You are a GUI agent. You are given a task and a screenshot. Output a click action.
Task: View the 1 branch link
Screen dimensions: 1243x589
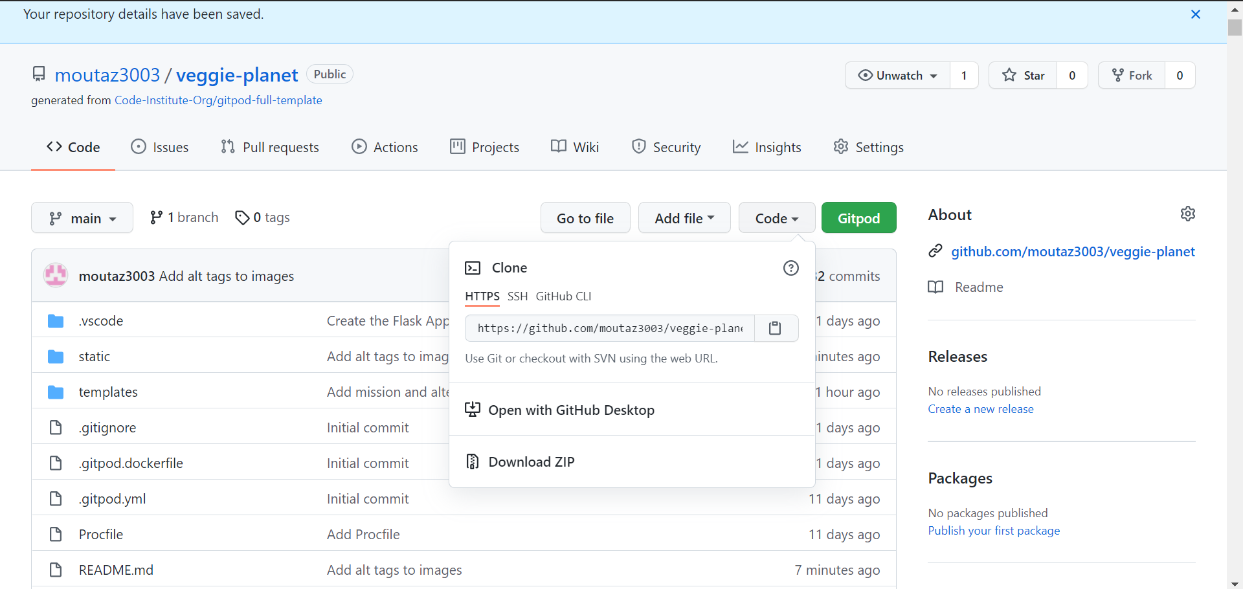click(x=185, y=217)
